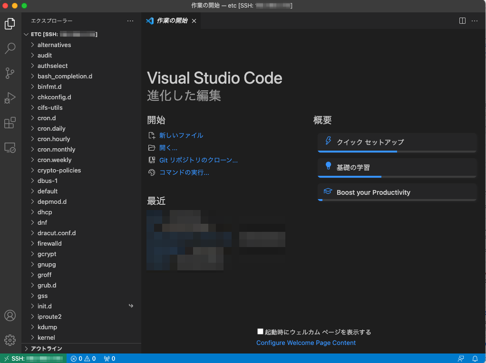Open editor more actions ellipsis
The image size is (486, 363).
tap(475, 21)
